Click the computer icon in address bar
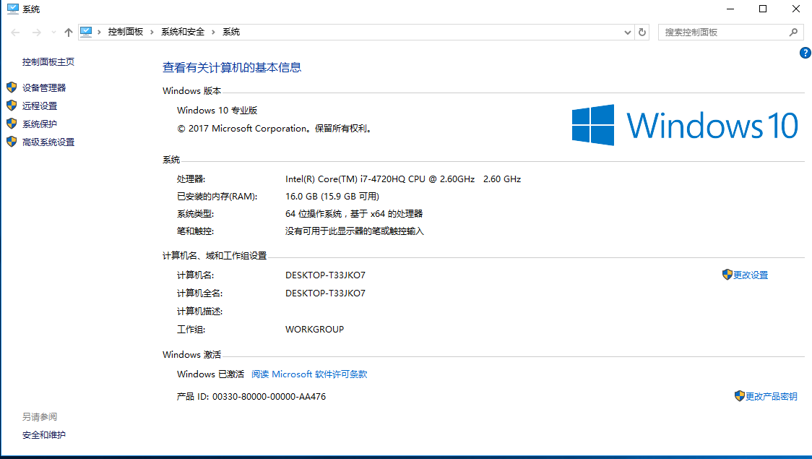Image resolution: width=812 pixels, height=459 pixels. coord(86,32)
